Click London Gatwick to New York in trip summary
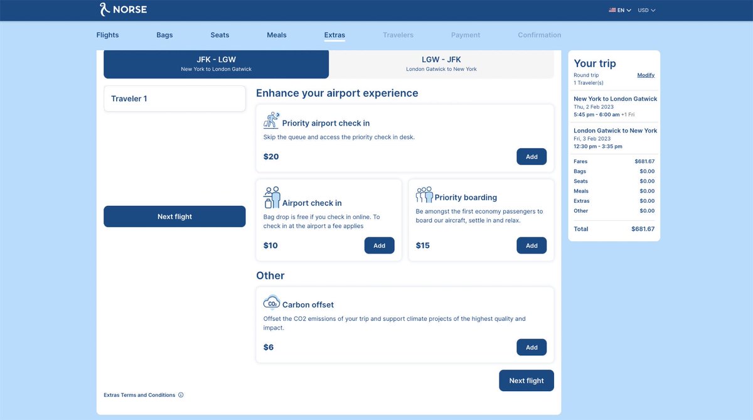Viewport: 753px width, 420px height. (616, 131)
